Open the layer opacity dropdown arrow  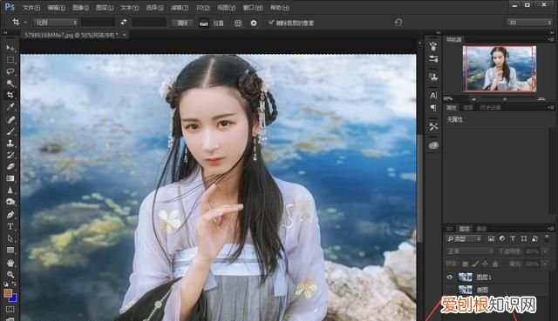coord(545,251)
